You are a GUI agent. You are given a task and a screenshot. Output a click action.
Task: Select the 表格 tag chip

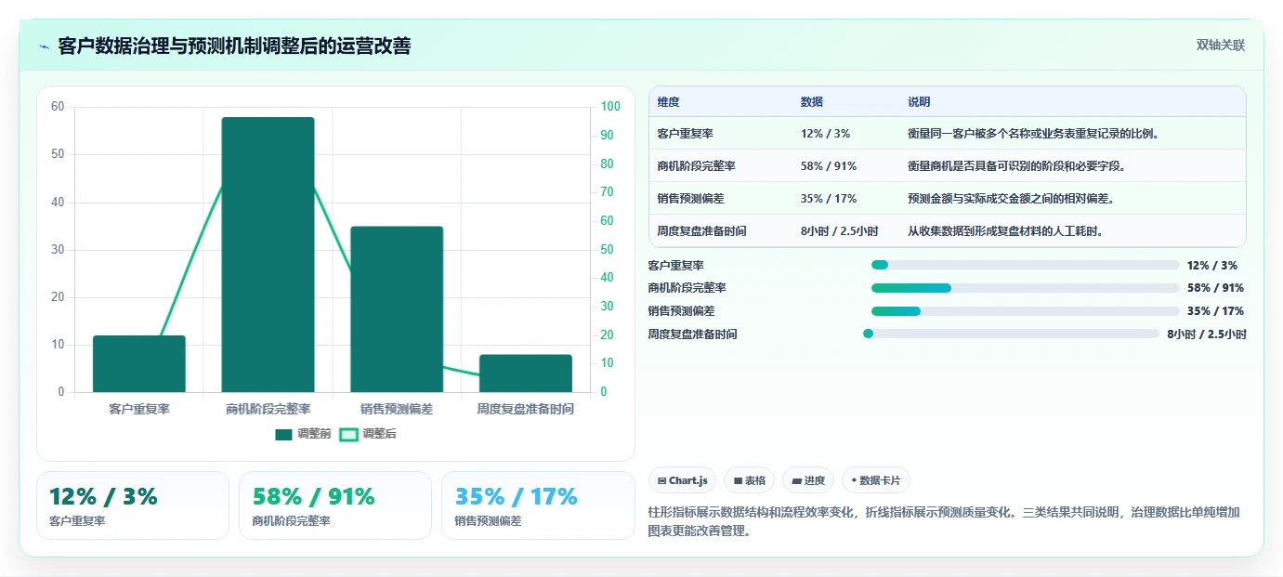(x=749, y=480)
